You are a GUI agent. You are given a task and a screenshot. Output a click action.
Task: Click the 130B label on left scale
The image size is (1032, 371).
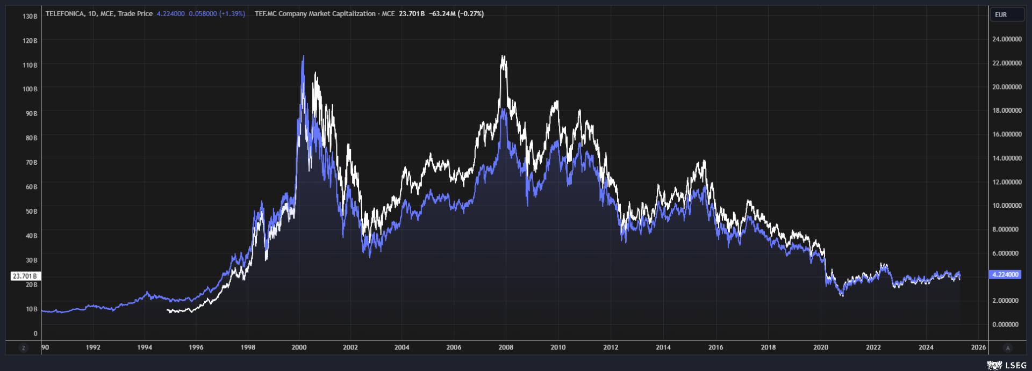30,17
